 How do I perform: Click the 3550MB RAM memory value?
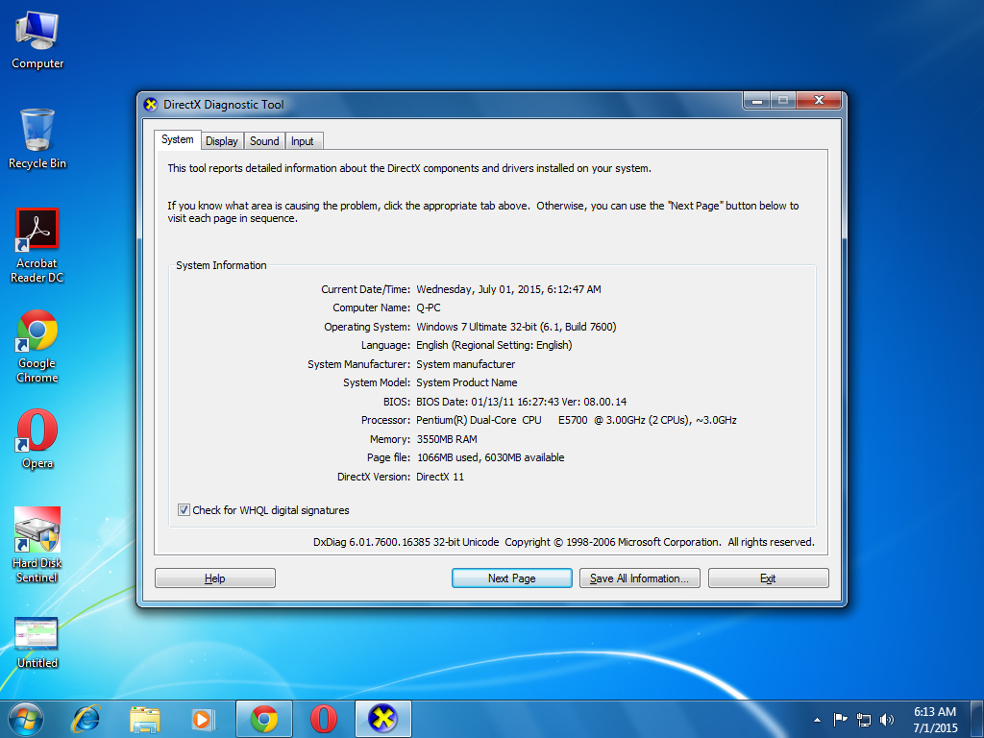point(447,438)
